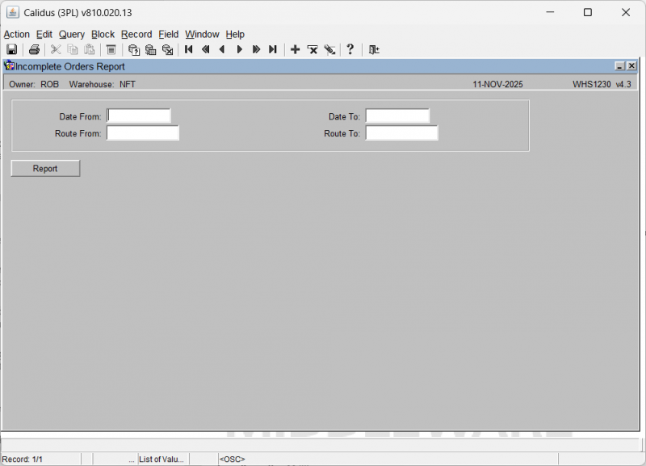Click the Print icon in toolbar
This screenshot has height=466, width=646.
(34, 50)
